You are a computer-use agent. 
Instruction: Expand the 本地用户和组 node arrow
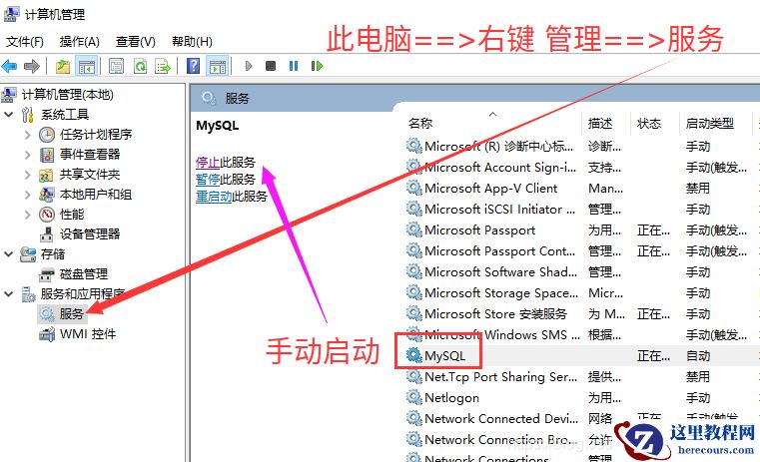point(28,195)
